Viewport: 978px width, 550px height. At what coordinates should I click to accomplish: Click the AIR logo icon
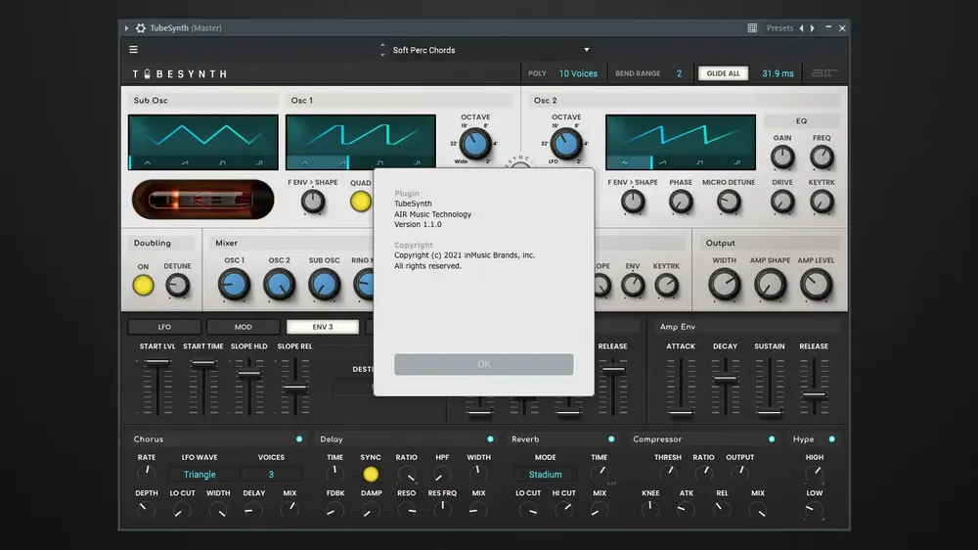pos(824,73)
